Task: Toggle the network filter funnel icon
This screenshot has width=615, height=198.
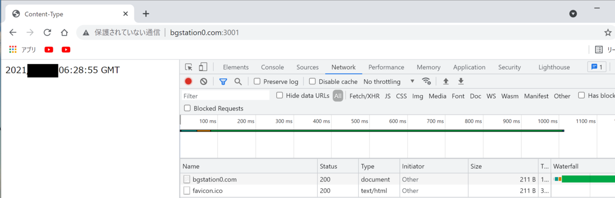Action: [x=223, y=81]
